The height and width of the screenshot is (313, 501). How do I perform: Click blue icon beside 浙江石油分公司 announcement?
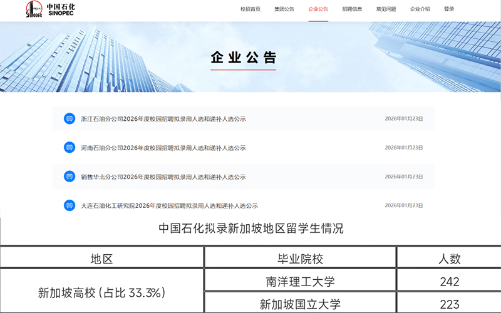(x=70, y=118)
